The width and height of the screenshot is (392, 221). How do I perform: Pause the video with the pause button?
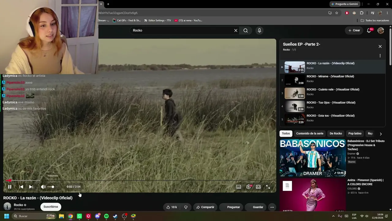(10, 187)
